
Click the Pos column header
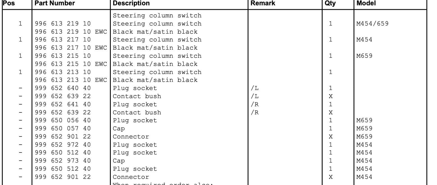(x=9, y=3)
